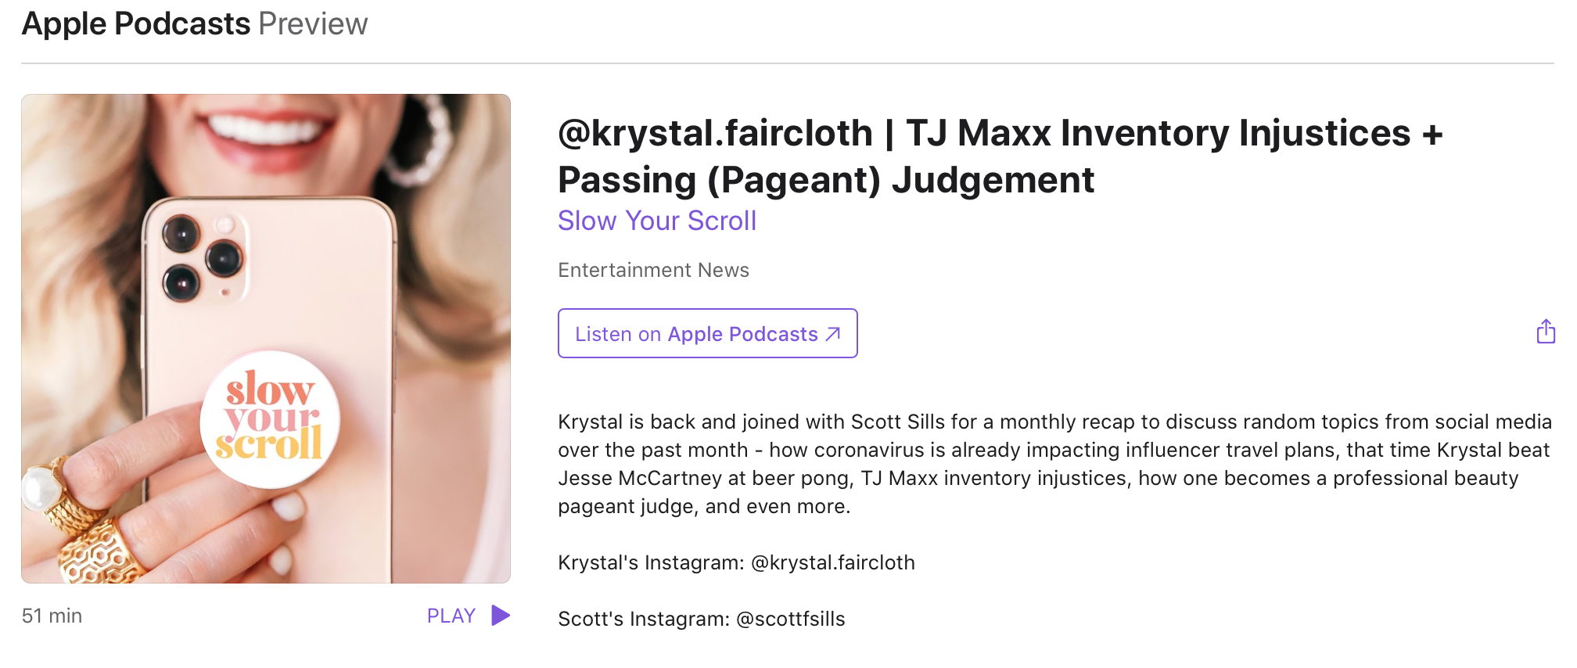Click the 51 min duration text

(52, 616)
